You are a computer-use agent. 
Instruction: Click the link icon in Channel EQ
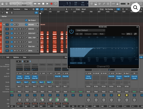coord(135,34)
